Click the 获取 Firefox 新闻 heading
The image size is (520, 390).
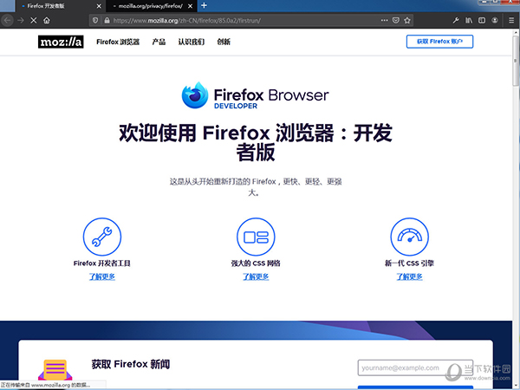pos(131,364)
